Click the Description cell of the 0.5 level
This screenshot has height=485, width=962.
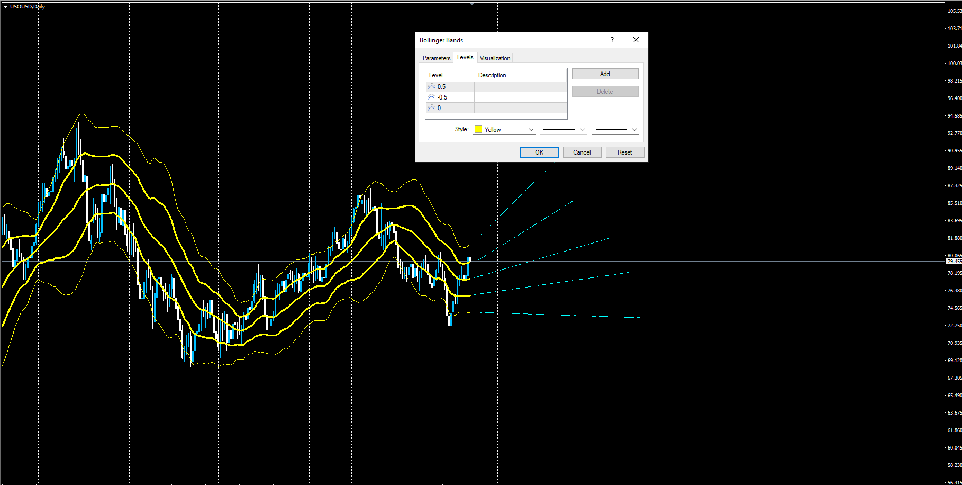coord(521,87)
